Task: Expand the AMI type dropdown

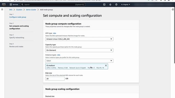Action: point(79,39)
